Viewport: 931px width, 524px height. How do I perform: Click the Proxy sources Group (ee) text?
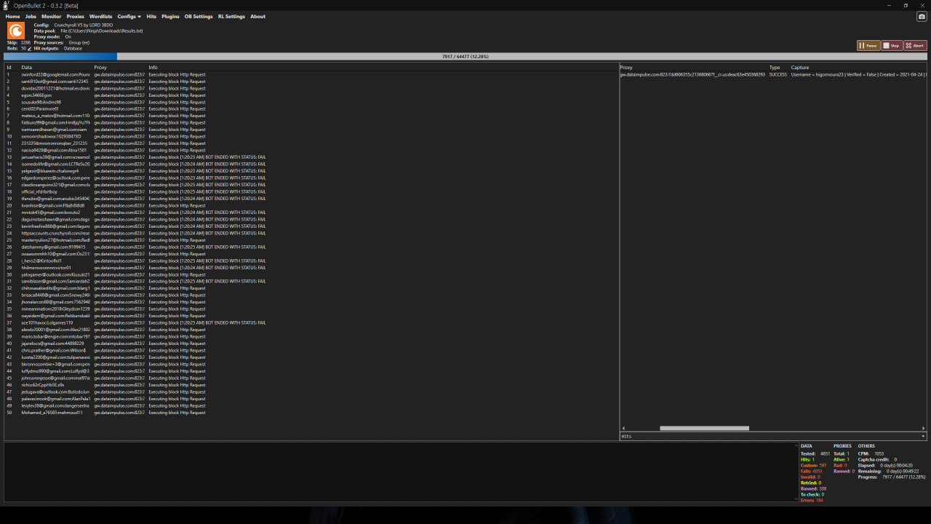[x=79, y=42]
